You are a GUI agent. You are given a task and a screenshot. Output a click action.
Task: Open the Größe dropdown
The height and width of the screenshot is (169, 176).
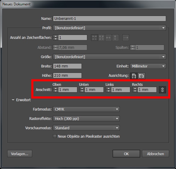(x=110, y=57)
